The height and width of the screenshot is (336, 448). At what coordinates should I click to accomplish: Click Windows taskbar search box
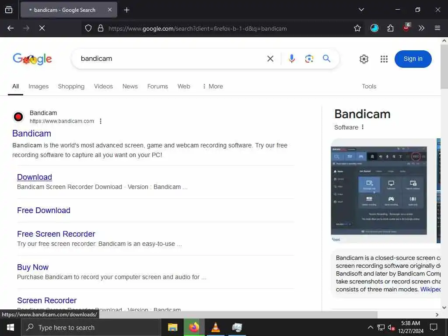tap(91, 327)
